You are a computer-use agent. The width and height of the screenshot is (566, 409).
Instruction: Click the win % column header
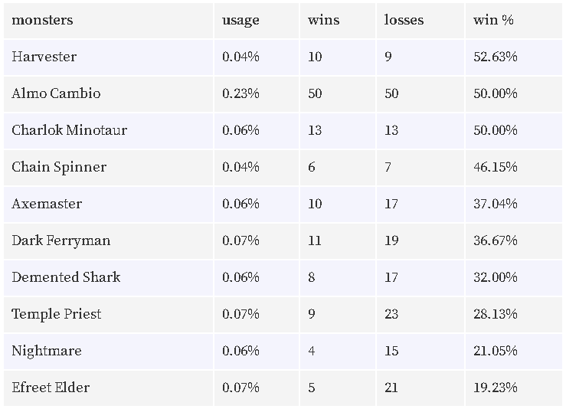[493, 20]
